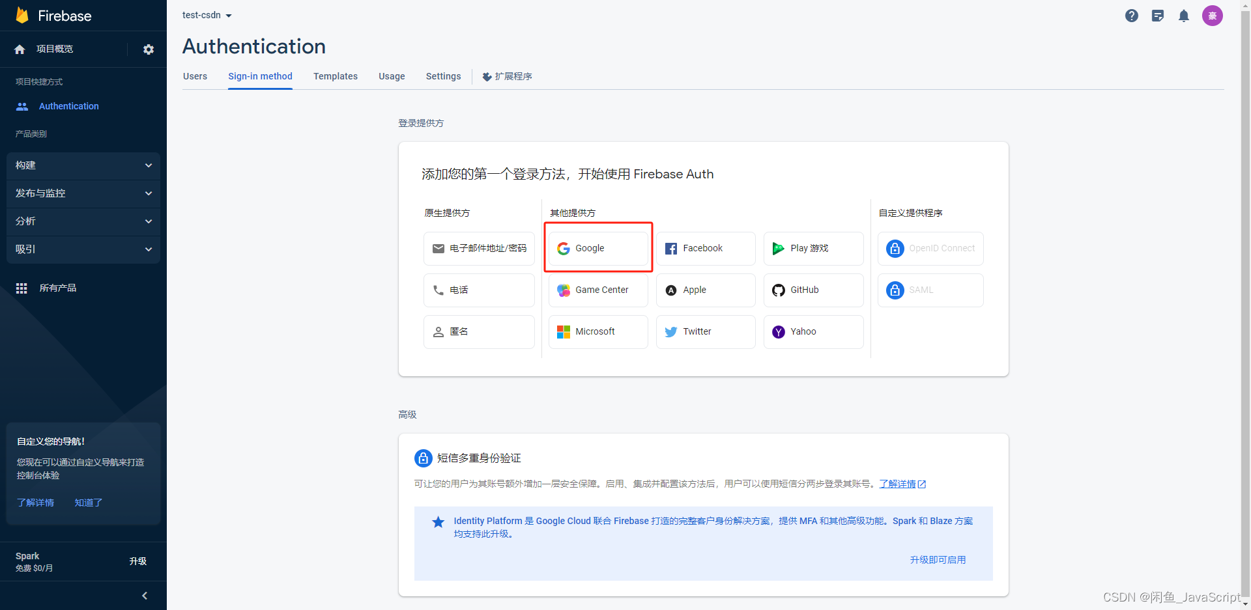The image size is (1251, 610).
Task: Expand the 吸引 section
Action: [83, 249]
